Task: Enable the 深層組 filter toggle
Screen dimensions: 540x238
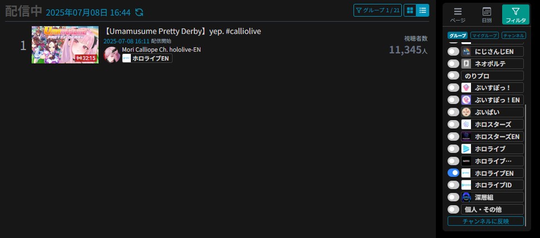Action: click(453, 197)
